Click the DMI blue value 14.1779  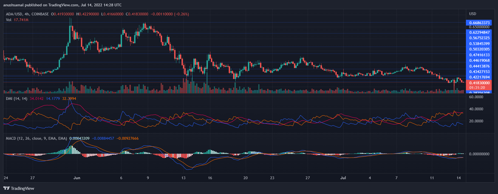53,99
